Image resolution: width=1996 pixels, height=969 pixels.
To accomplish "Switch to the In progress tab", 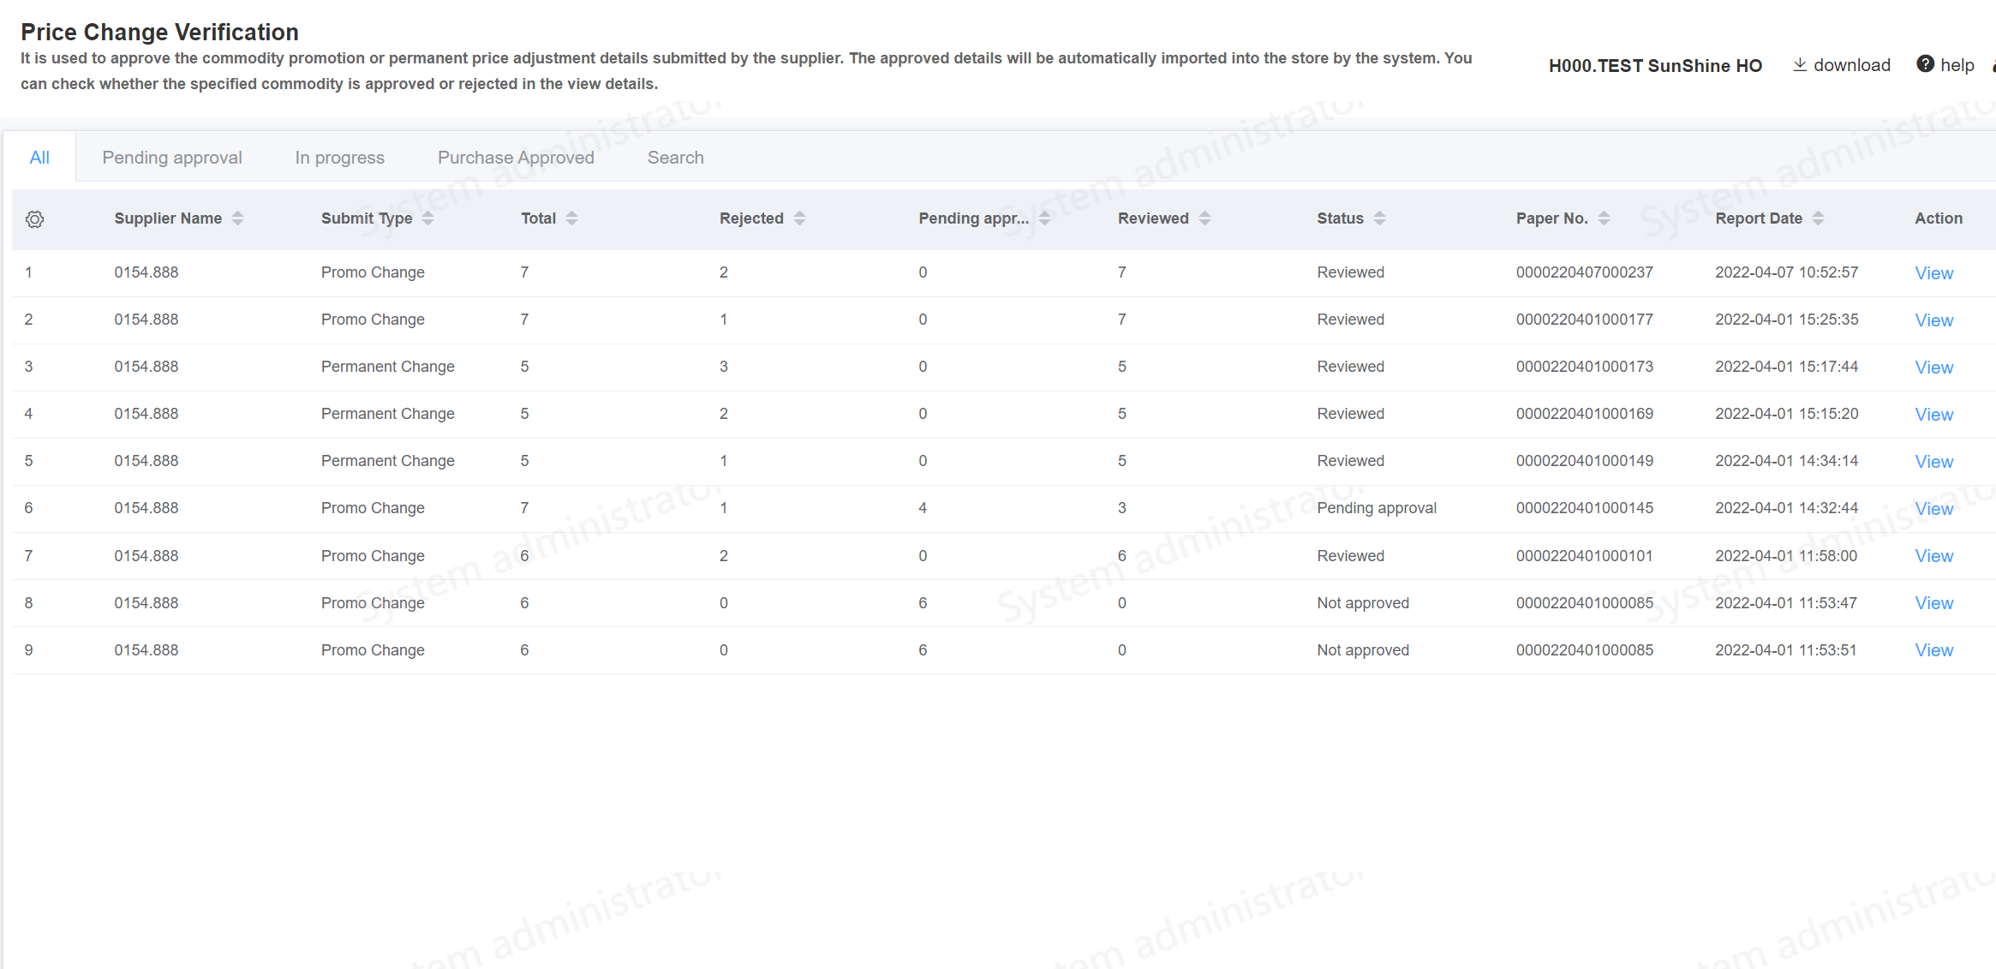I will (x=339, y=158).
